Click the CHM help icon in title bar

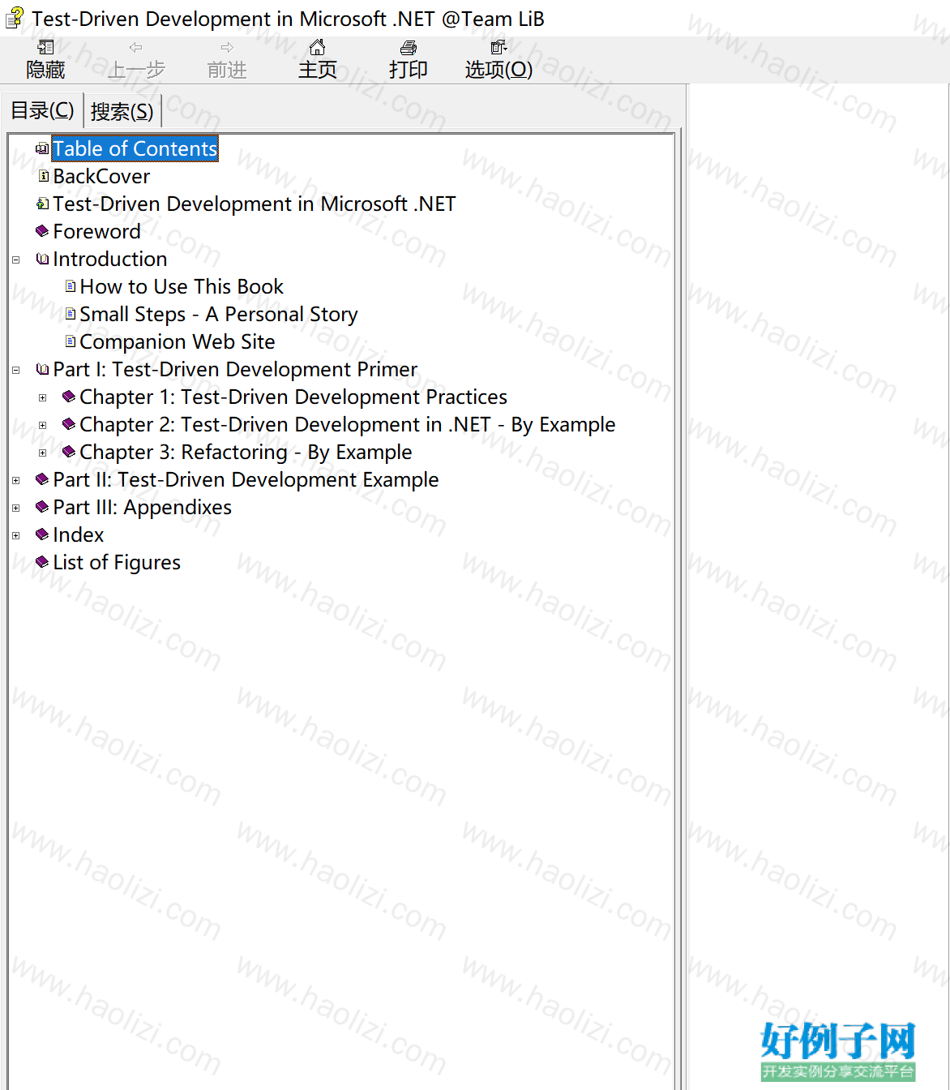coord(15,18)
